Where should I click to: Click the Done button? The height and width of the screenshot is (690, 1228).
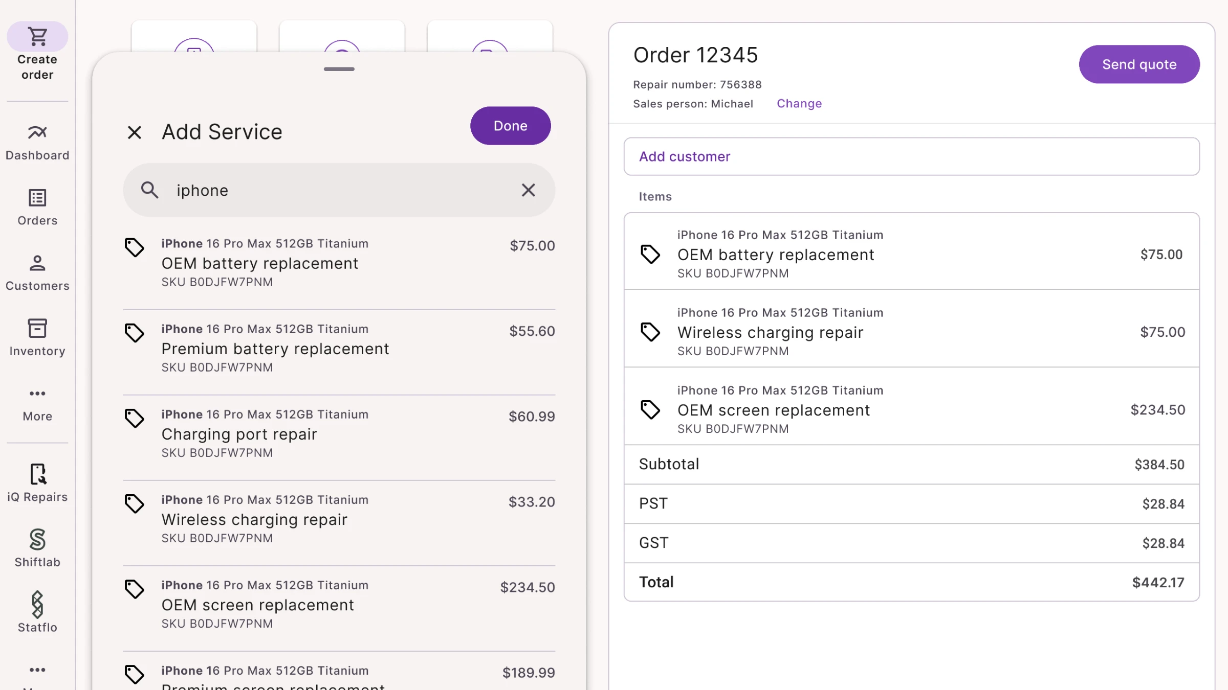click(510, 126)
